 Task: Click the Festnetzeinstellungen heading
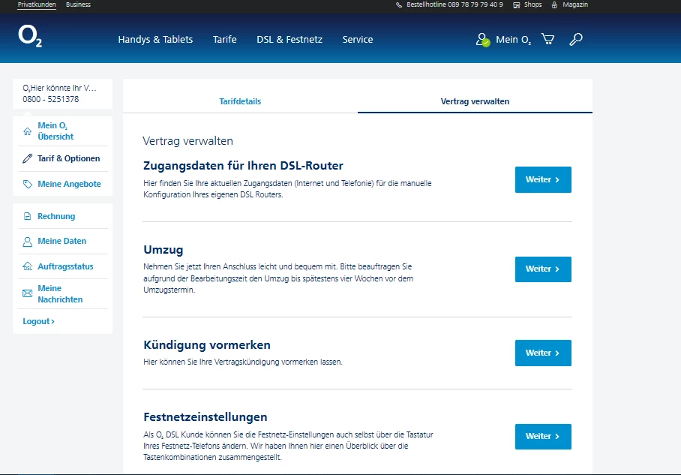[x=205, y=417]
